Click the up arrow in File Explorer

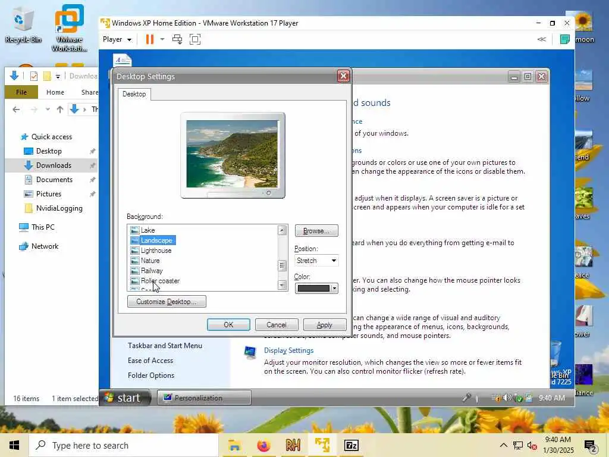click(60, 109)
